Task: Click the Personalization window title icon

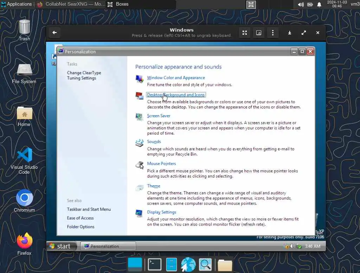Action: point(61,51)
